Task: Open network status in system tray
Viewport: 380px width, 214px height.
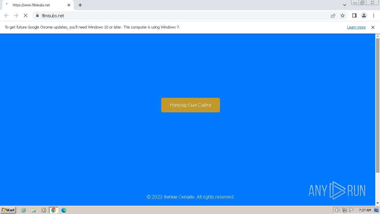Action: (345, 210)
